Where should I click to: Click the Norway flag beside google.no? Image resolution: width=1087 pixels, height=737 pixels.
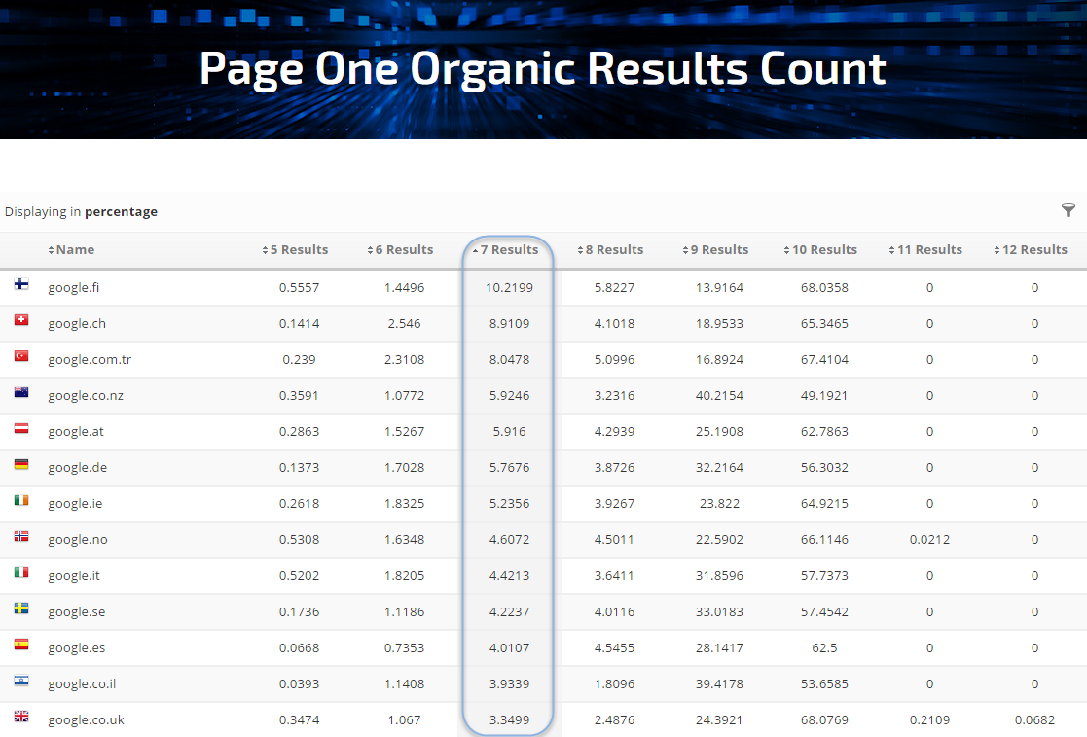pos(21,536)
